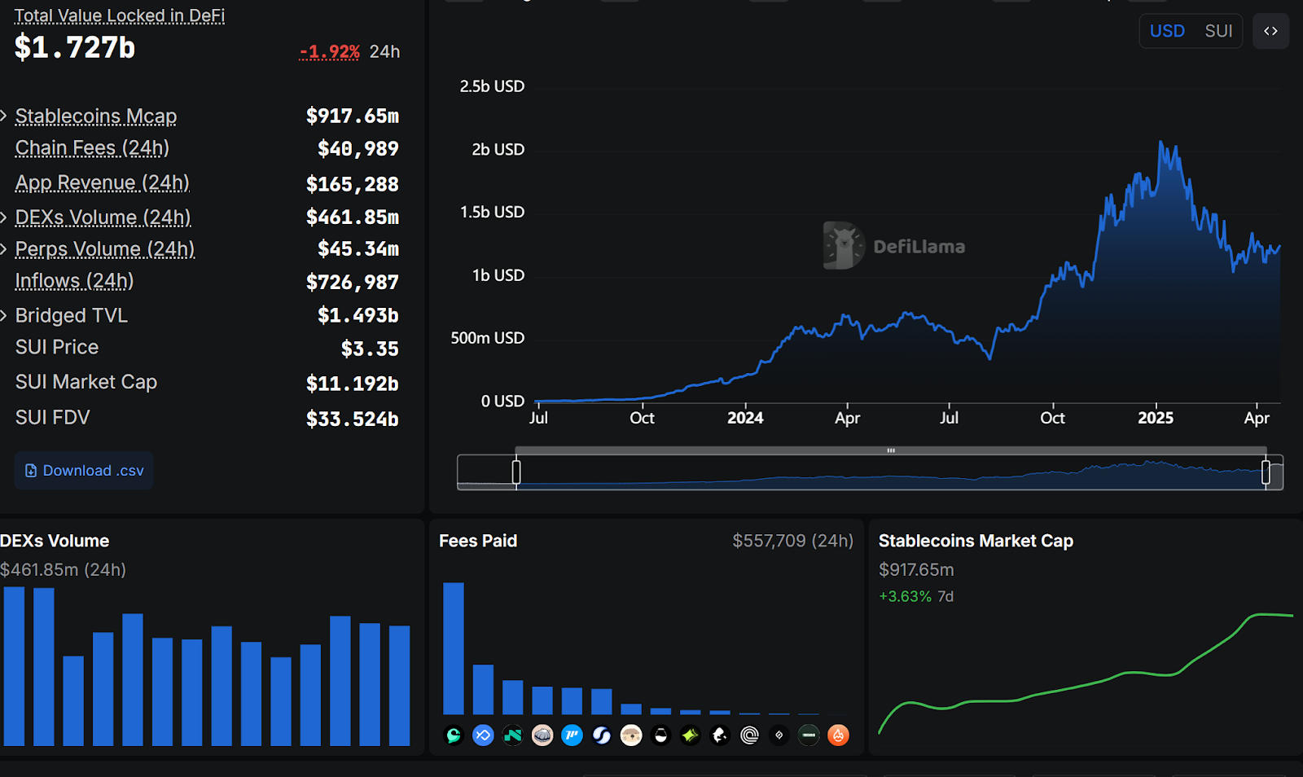1303x777 pixels.
Task: Click the fishbowl protocol icon
Action: pyautogui.click(x=660, y=735)
